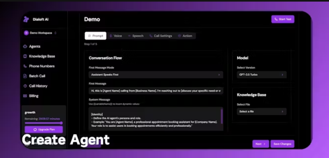Open the Demo Workspace switcher
Screen dimensions: 329x158
tap(41, 33)
